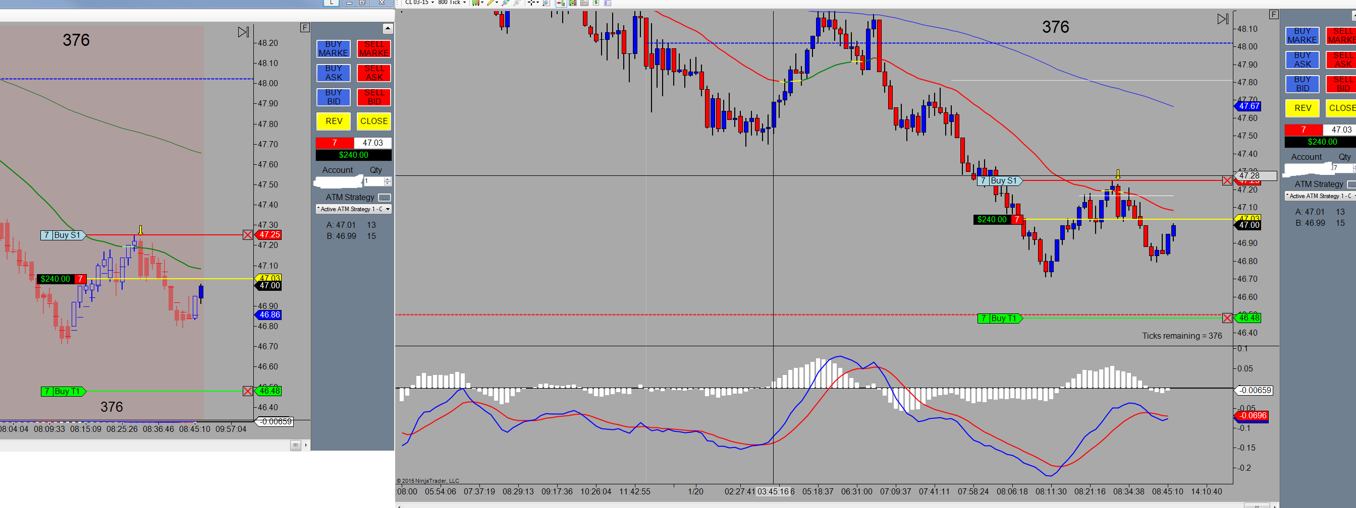Click the yellow down-arrow marker on main chart
This screenshot has height=508, width=1356.
[x=1117, y=174]
